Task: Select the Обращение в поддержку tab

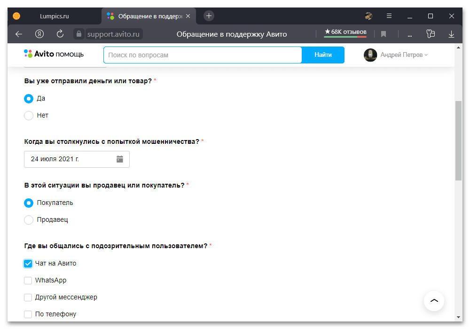Action: (149, 16)
